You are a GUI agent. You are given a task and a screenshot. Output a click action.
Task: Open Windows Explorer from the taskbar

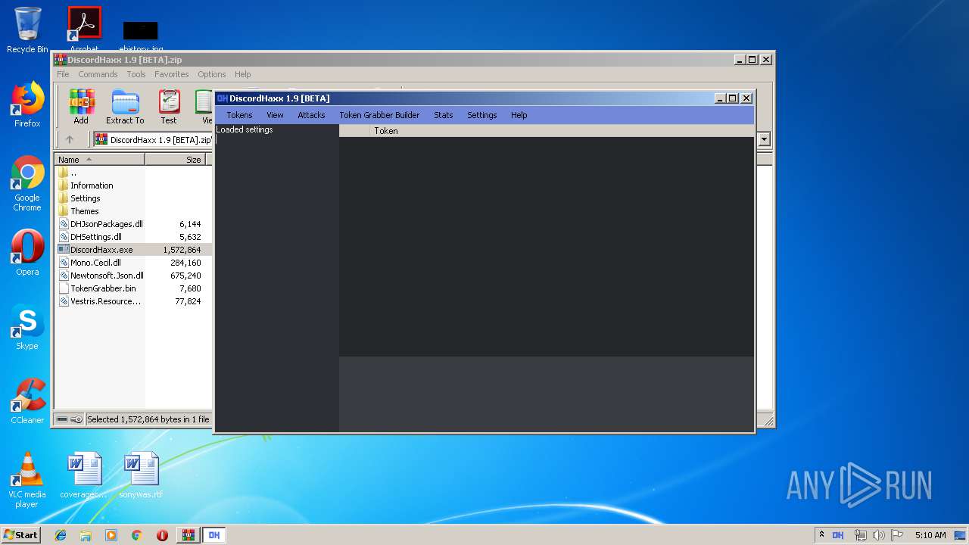coord(86,535)
